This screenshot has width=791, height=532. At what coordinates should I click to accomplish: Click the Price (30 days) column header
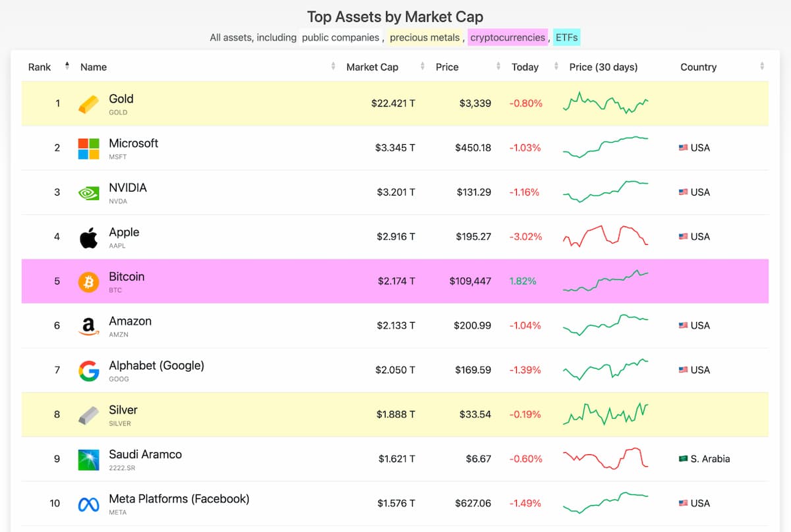click(x=604, y=66)
